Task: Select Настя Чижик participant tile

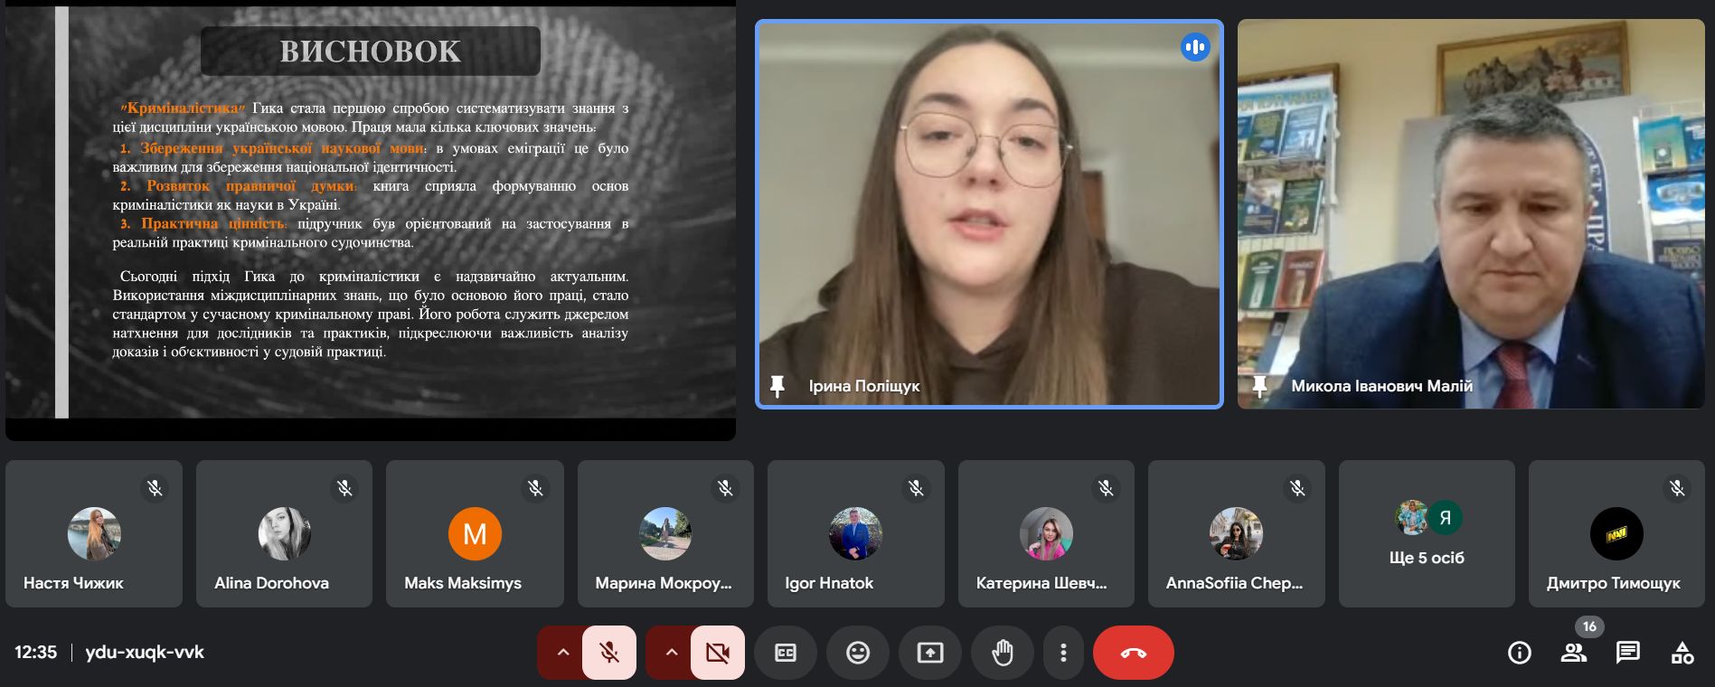Action: coord(94,533)
